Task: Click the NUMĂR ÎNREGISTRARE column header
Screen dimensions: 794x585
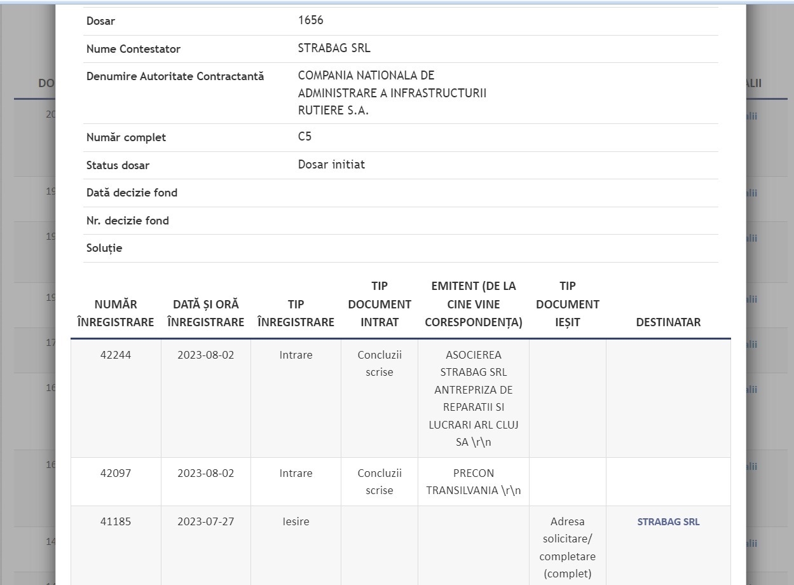Action: point(116,313)
